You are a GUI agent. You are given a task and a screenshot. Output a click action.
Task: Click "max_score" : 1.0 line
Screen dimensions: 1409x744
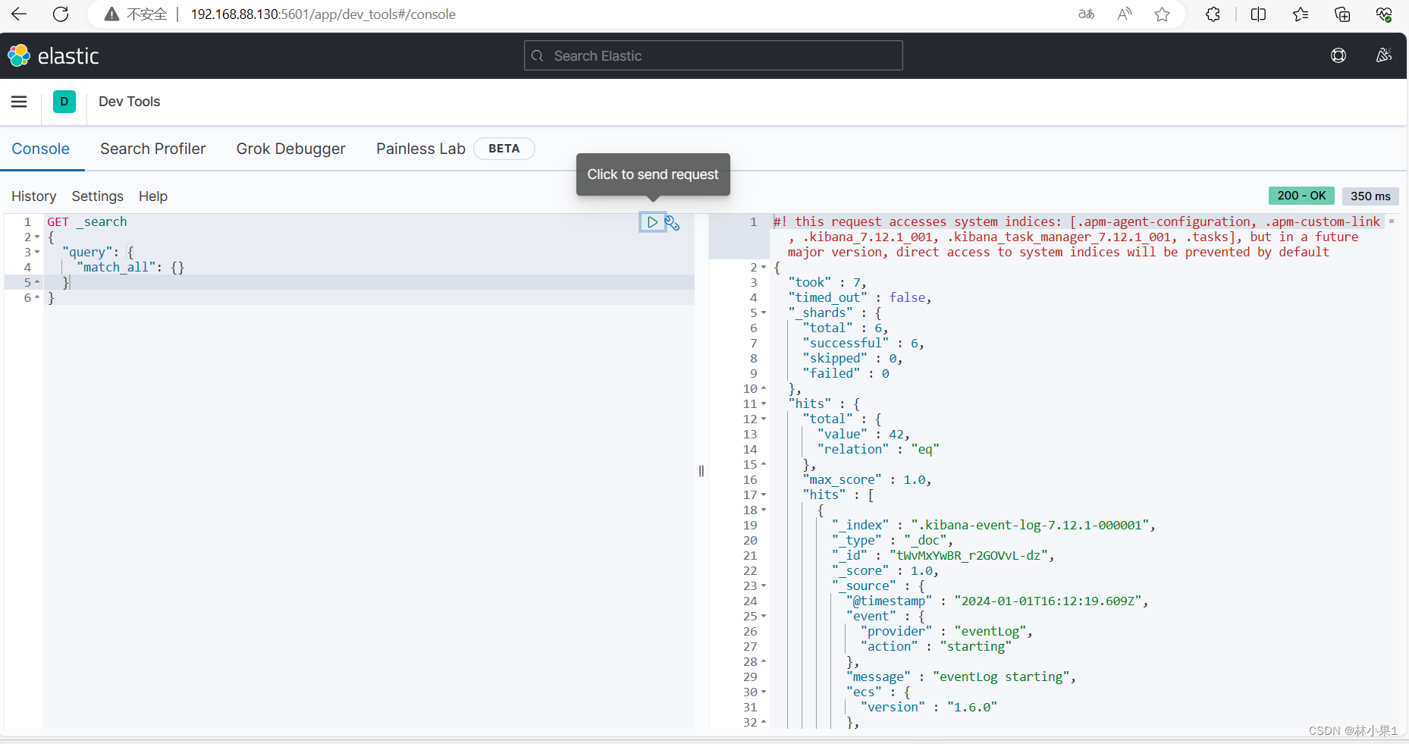click(868, 480)
